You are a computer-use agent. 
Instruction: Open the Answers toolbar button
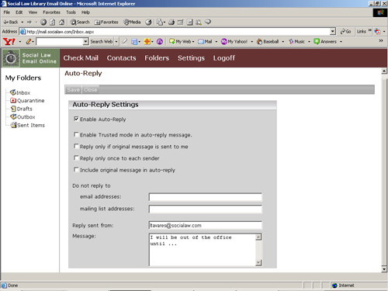[x=325, y=42]
